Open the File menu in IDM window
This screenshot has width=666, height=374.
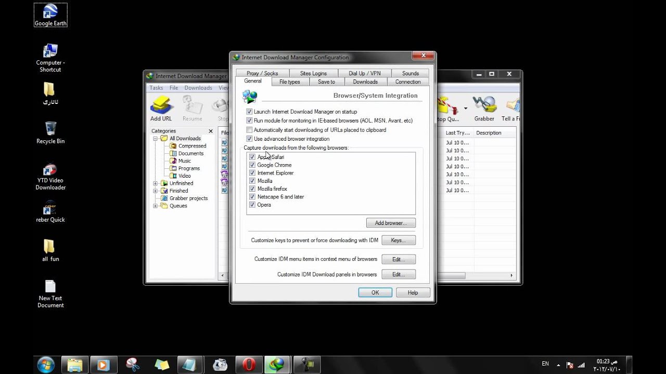[174, 88]
